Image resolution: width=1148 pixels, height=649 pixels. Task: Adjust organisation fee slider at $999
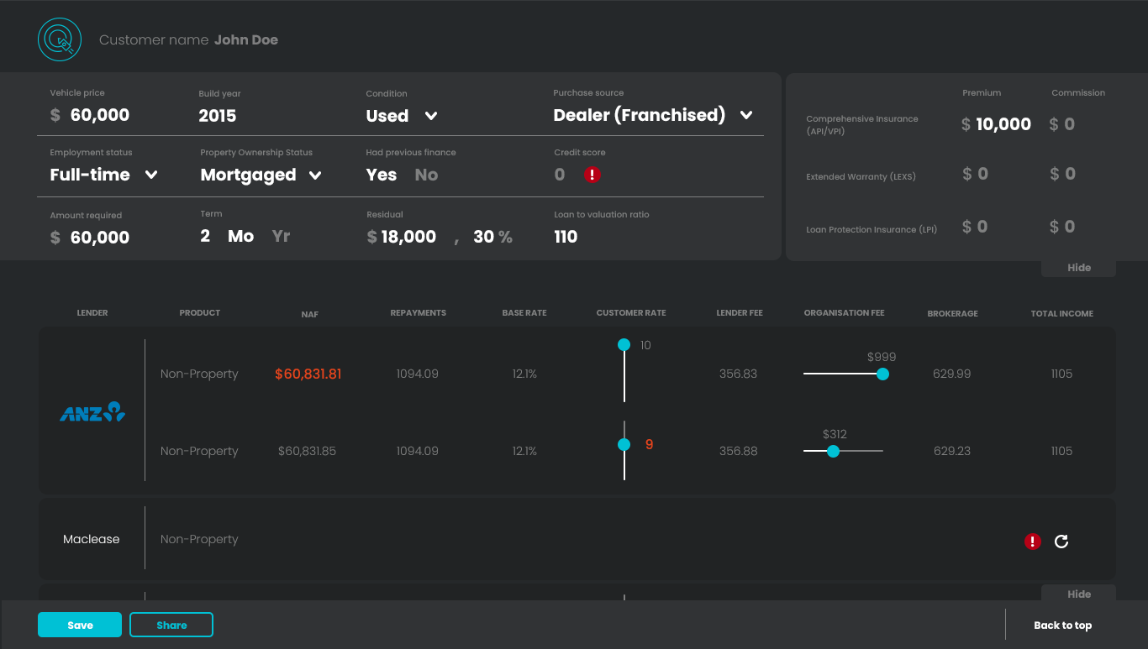tap(882, 374)
